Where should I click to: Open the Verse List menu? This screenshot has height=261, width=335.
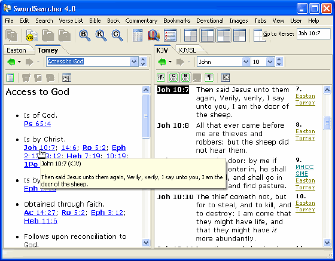[x=71, y=21]
